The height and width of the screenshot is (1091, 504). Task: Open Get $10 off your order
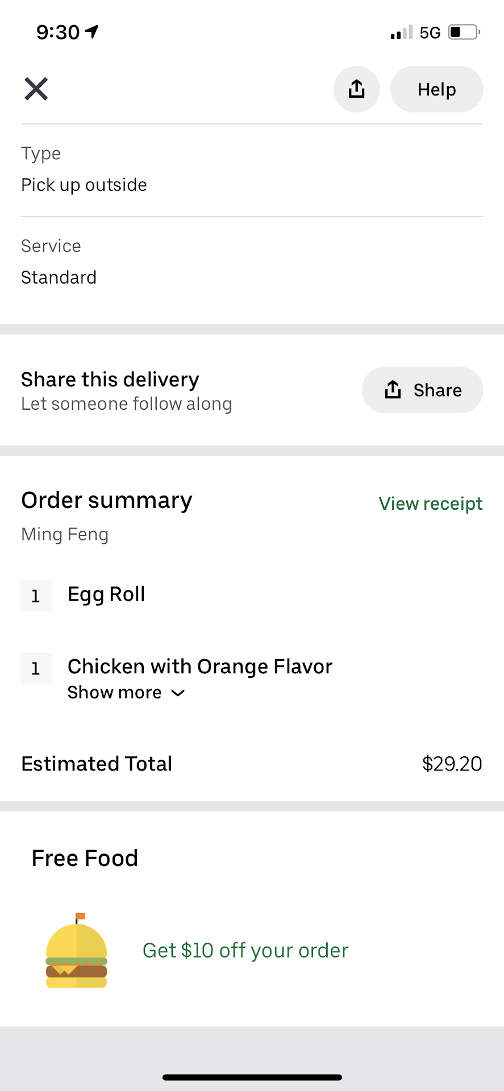click(245, 951)
